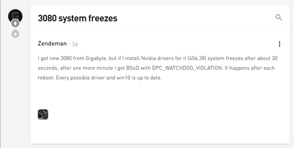
Task: Open search with the magnifier icon
Action: pos(279,17)
